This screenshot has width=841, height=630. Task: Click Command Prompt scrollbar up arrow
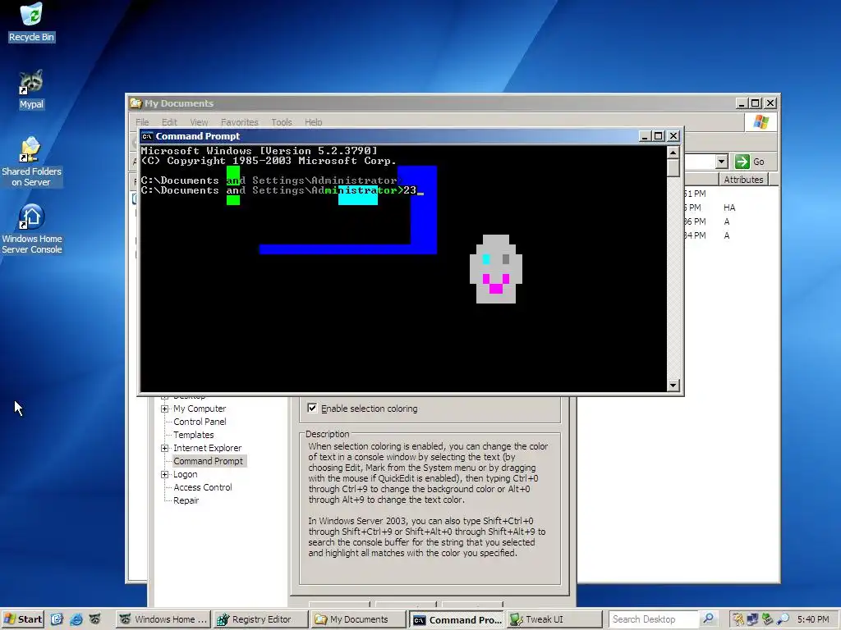click(673, 152)
